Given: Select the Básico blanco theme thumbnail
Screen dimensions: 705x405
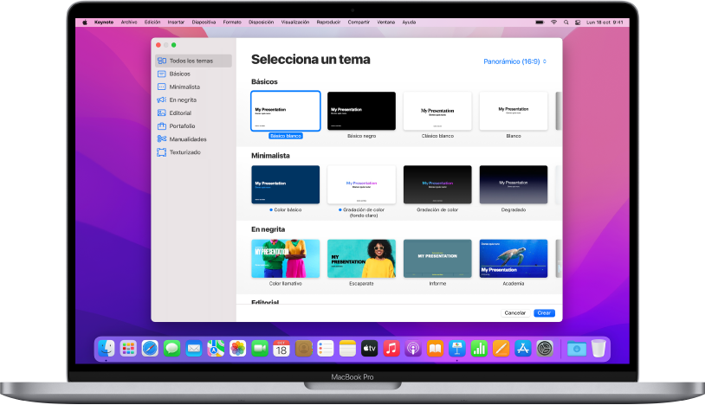Looking at the screenshot, I should (x=286, y=111).
